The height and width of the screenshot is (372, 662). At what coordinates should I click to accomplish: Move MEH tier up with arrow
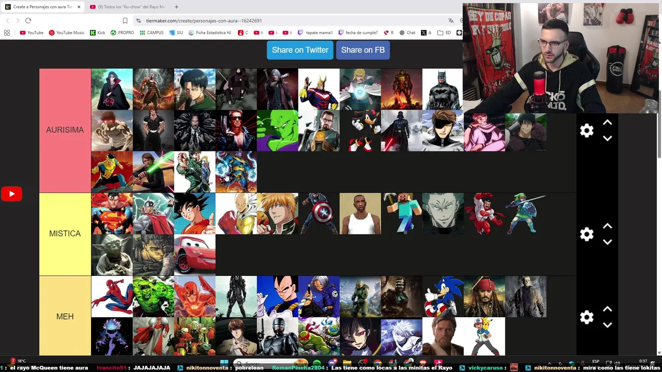point(608,309)
